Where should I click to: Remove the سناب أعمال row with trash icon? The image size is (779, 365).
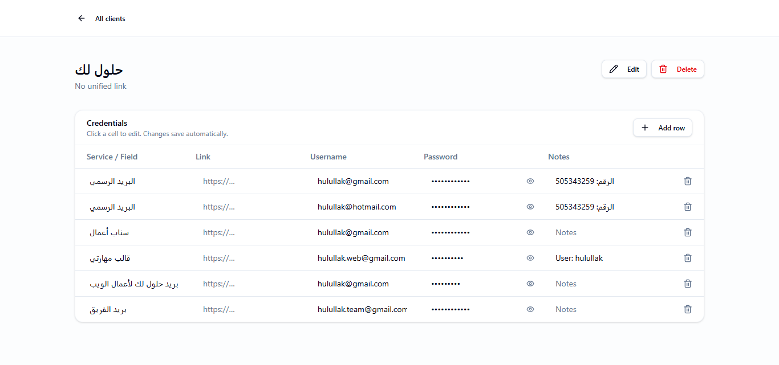coord(688,232)
